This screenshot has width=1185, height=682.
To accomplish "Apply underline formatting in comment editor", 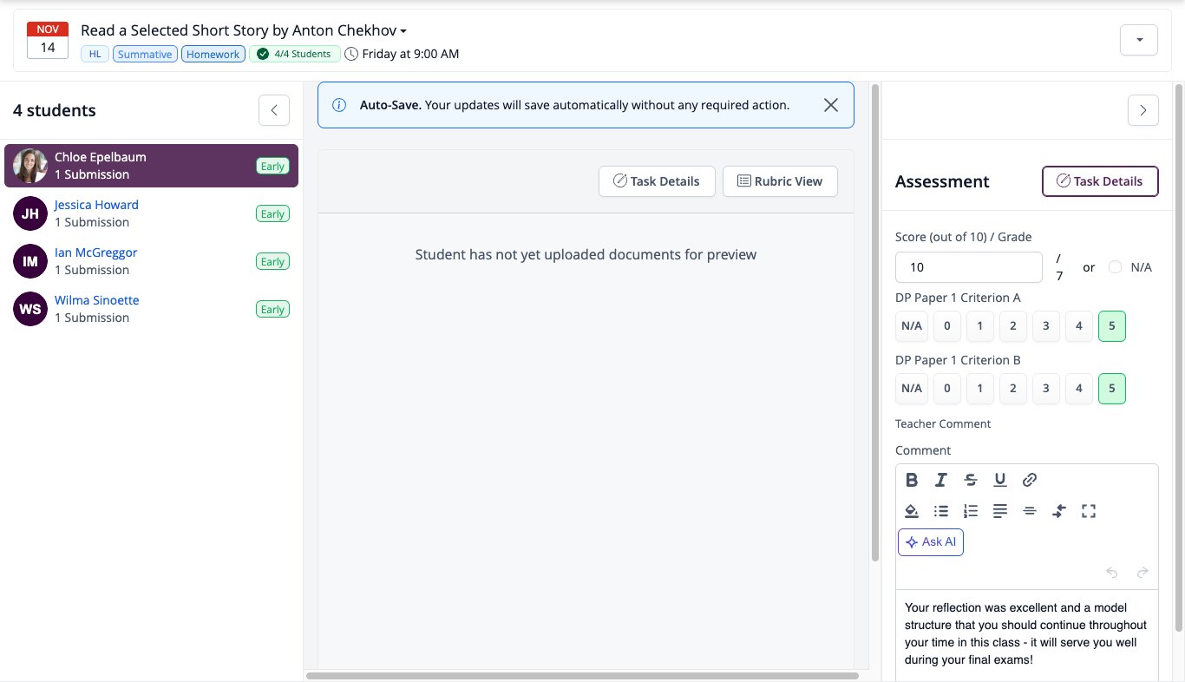I will click(x=1000, y=480).
